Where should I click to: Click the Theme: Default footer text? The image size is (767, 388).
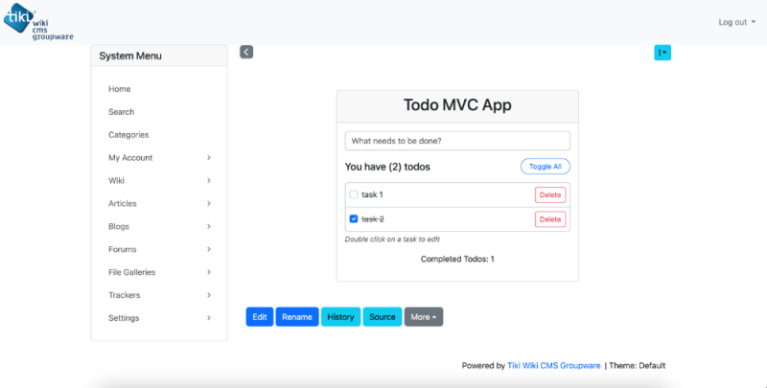coord(637,366)
